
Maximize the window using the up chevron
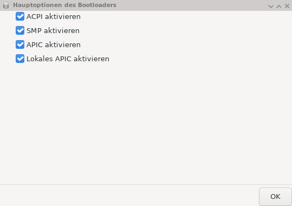(279, 7)
